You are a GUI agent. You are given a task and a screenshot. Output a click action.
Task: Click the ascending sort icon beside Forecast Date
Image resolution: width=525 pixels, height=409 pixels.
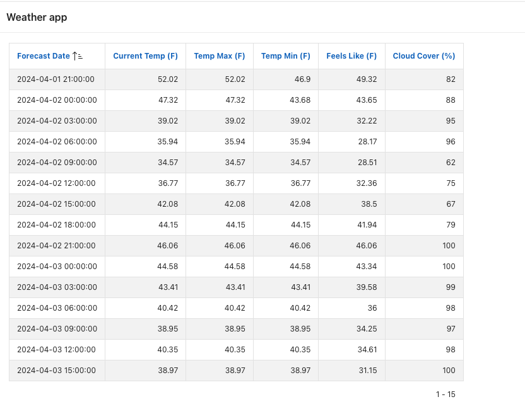pyautogui.click(x=78, y=56)
